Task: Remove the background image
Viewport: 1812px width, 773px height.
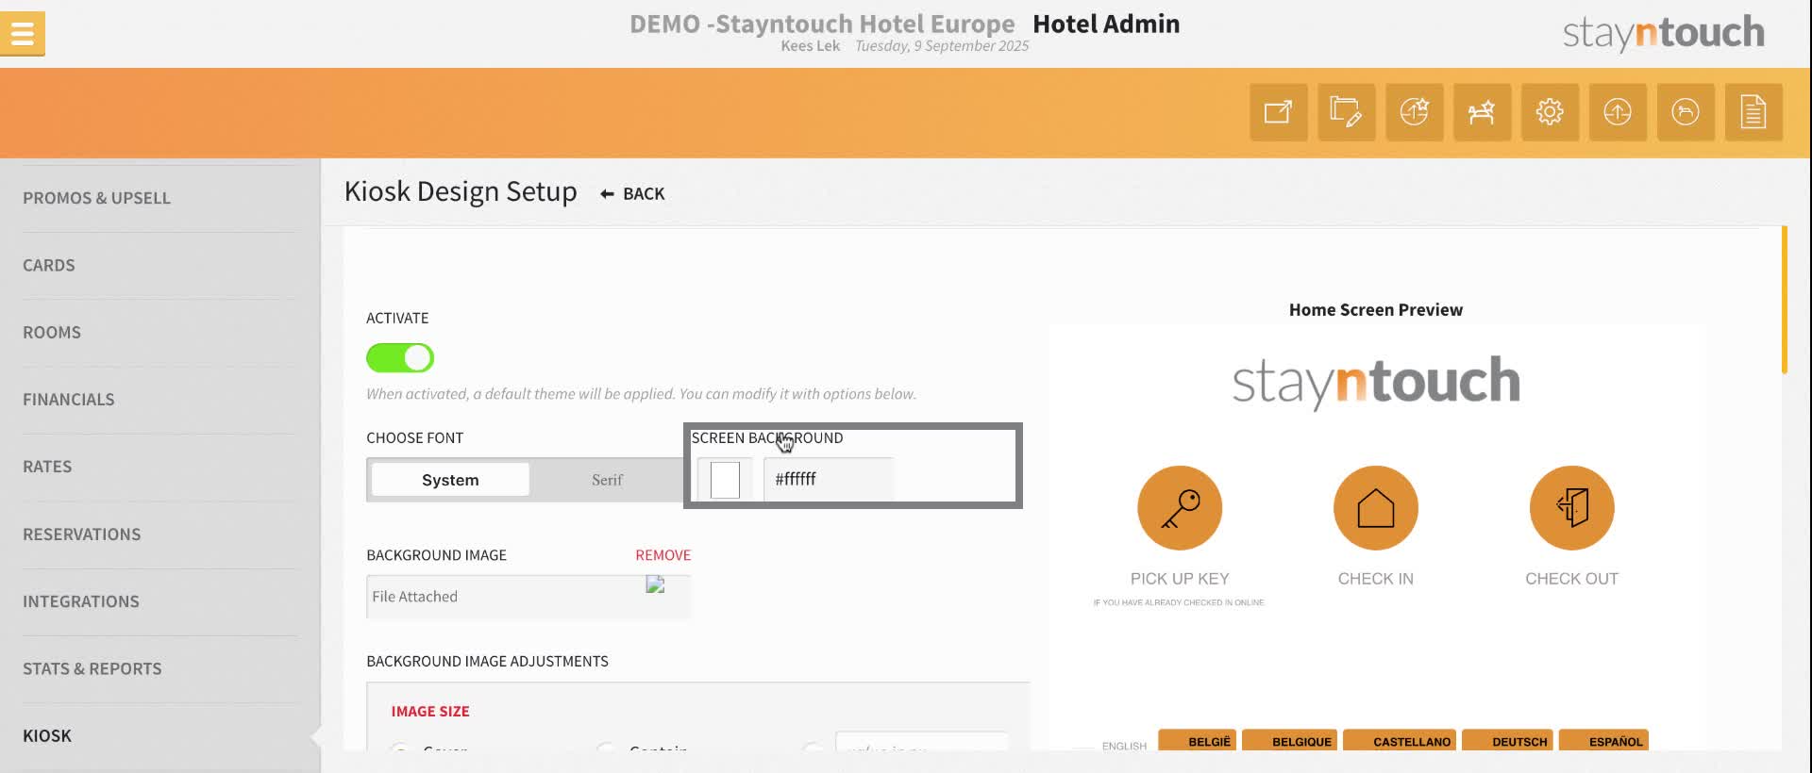Action: point(663,555)
